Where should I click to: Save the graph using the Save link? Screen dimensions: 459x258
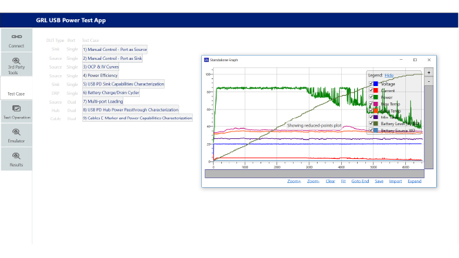pyautogui.click(x=379, y=181)
